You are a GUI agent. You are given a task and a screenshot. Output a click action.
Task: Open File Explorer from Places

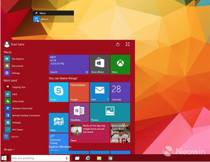[x=17, y=59]
